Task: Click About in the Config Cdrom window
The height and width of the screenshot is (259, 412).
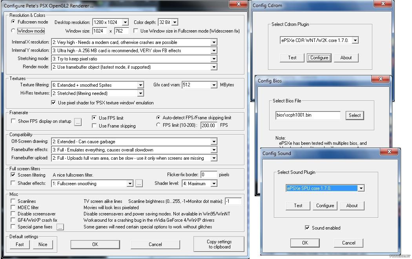Action: click(x=346, y=58)
